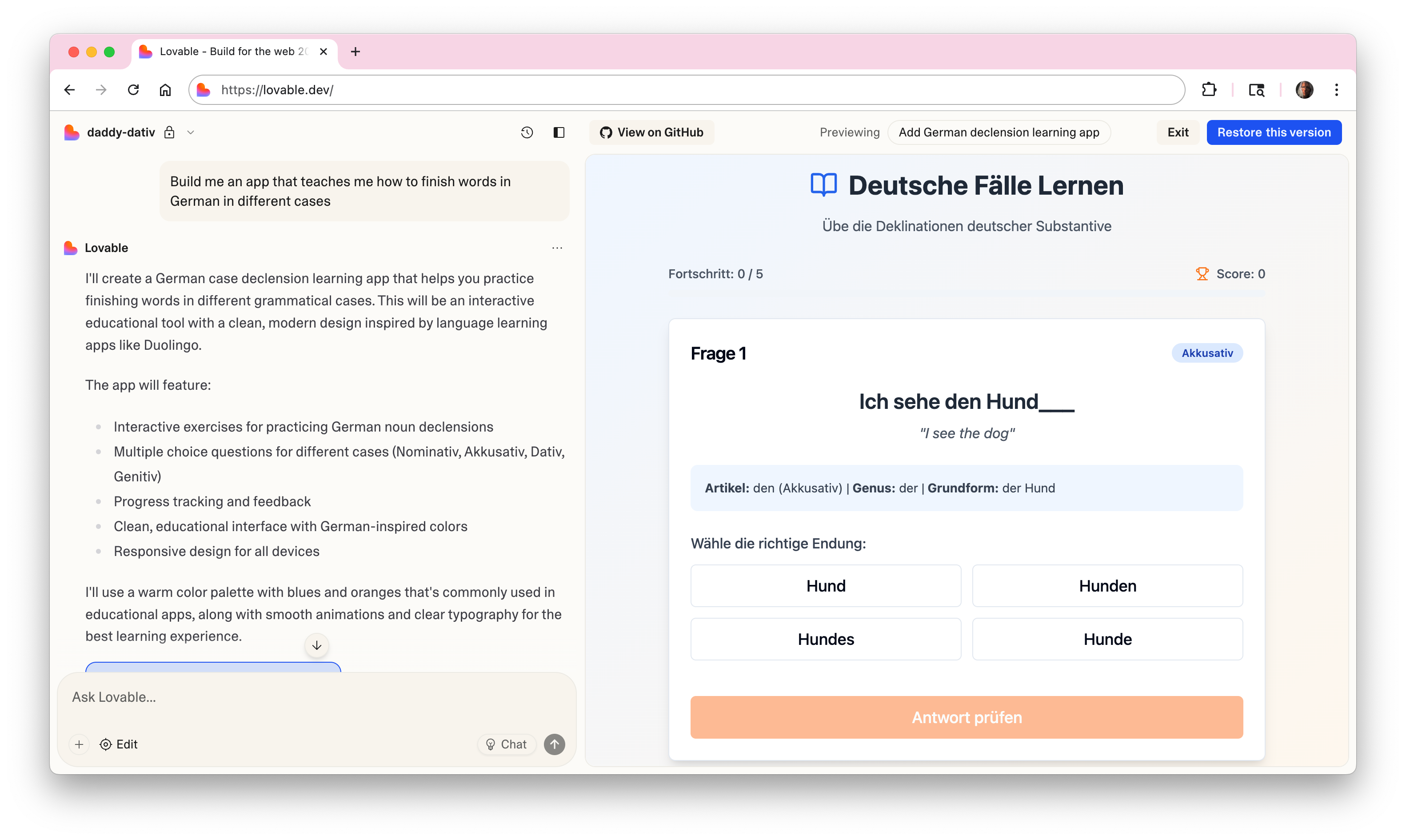Click the send arrow button

pyautogui.click(x=554, y=744)
